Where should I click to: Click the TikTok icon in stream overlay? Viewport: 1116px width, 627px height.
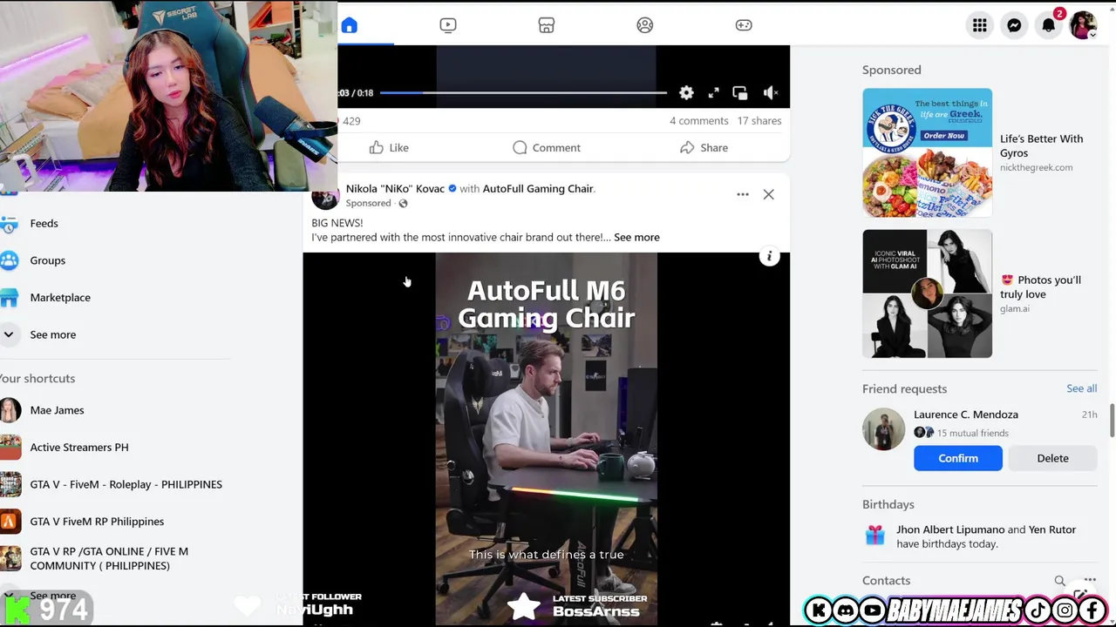coord(1038,610)
